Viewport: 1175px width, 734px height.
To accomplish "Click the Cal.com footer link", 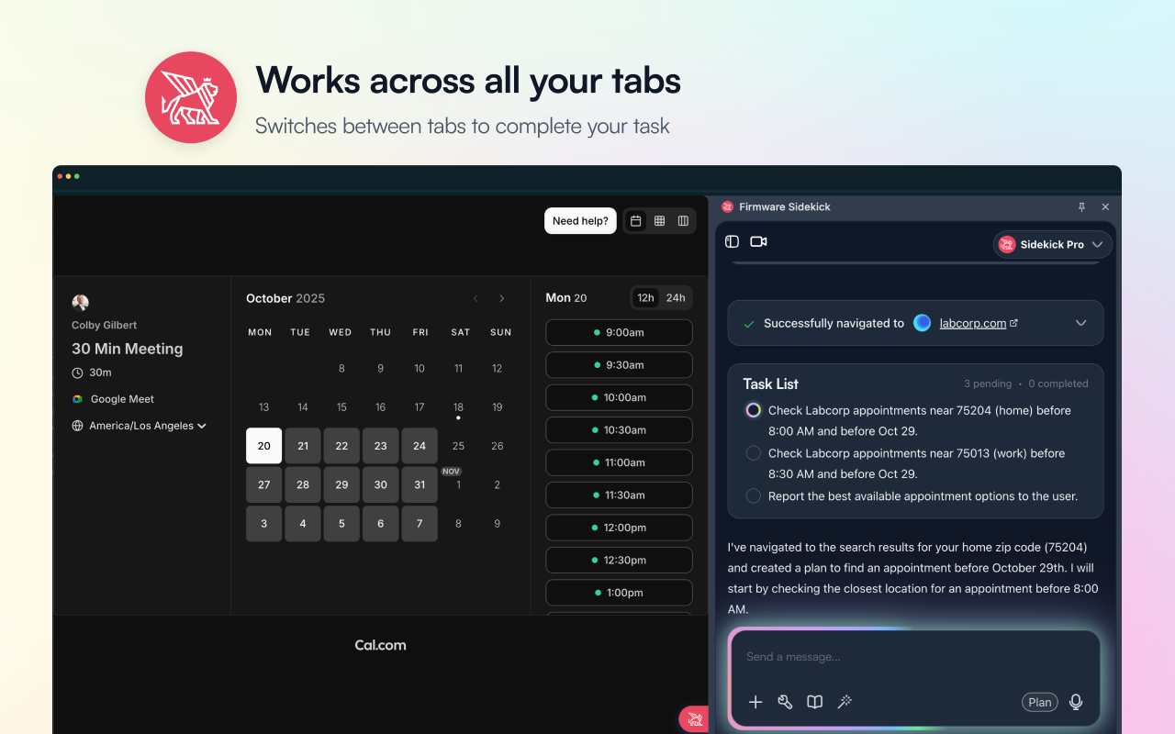I will [x=380, y=645].
